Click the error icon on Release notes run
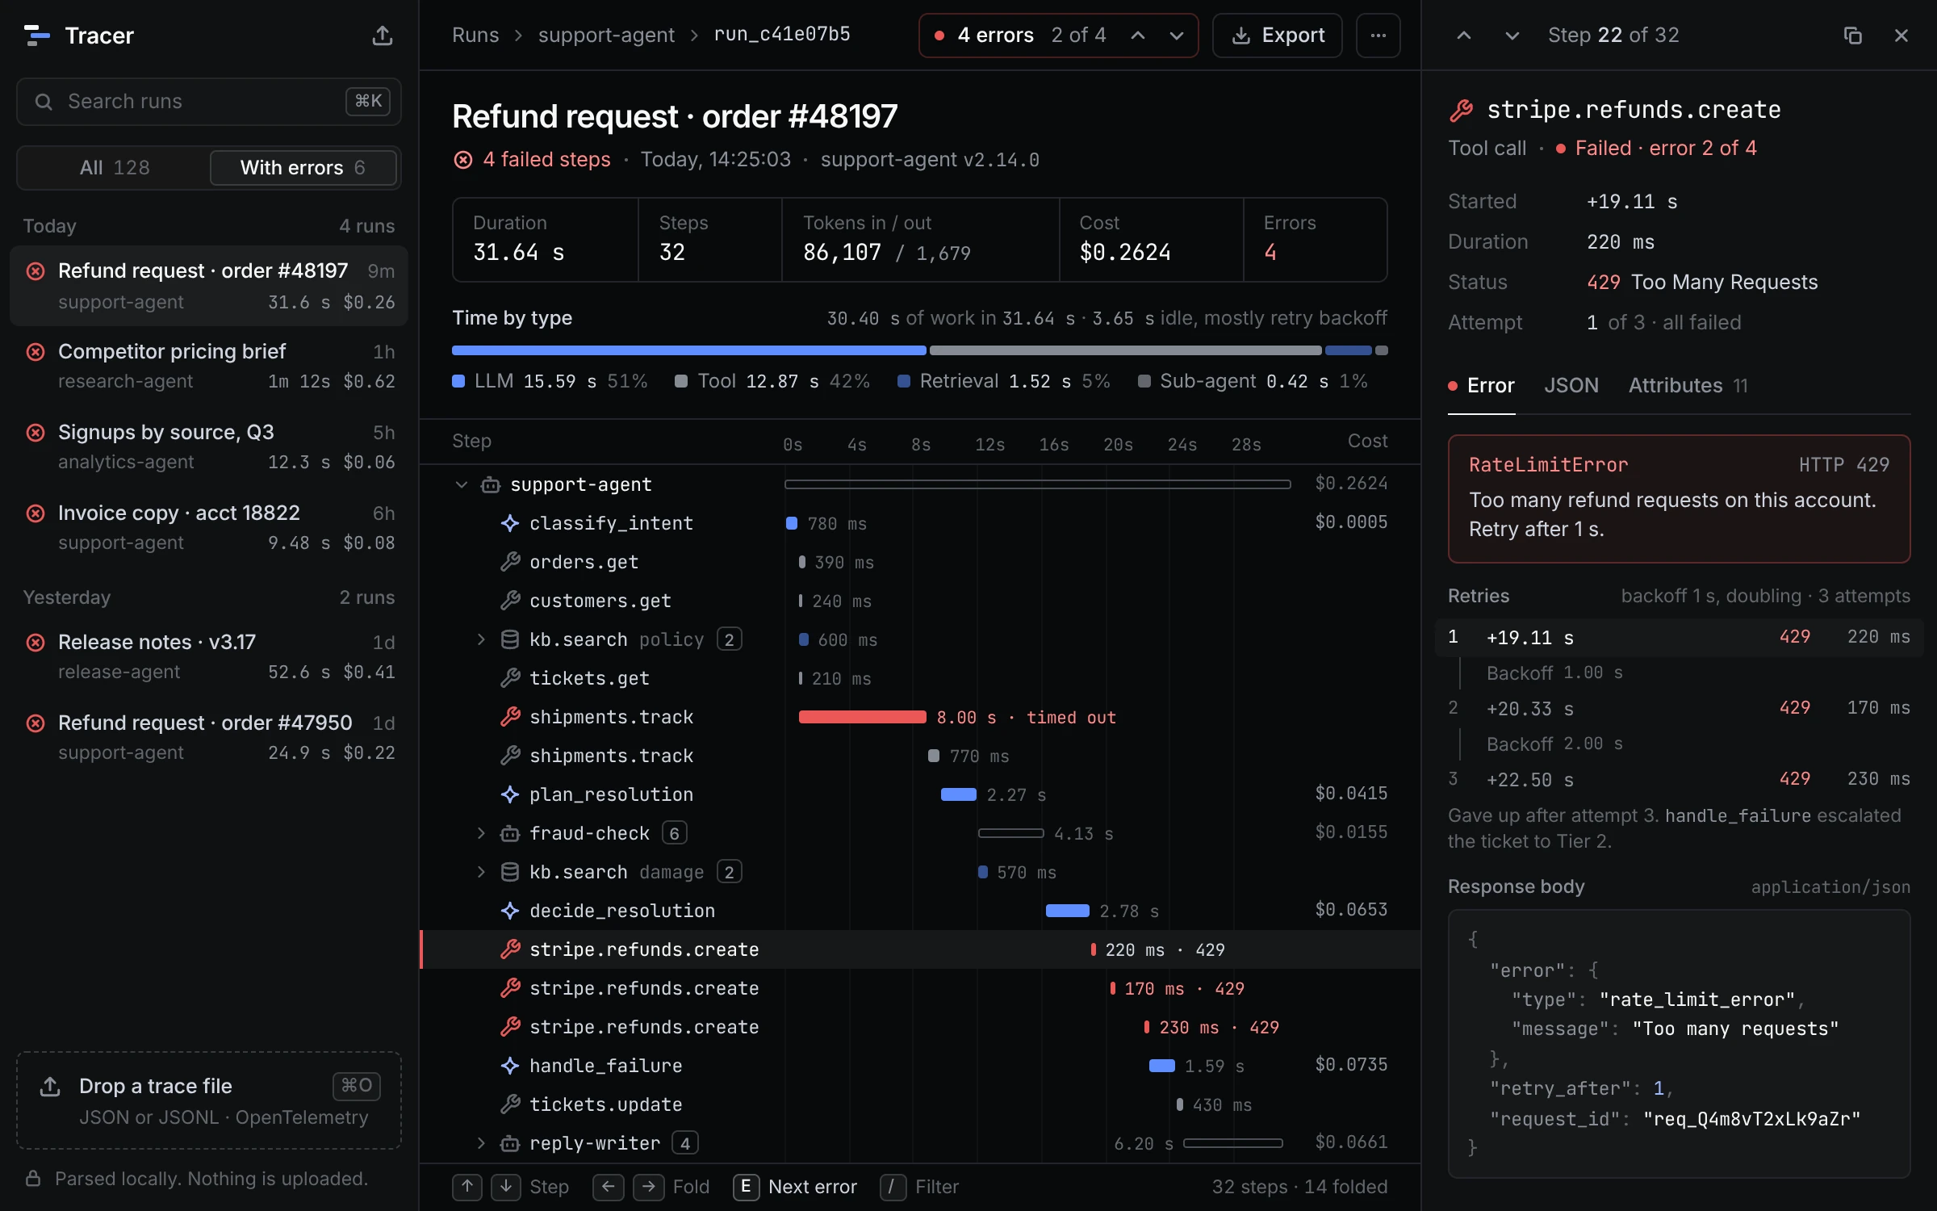Screen dimensions: 1937x1211 [x=36, y=643]
